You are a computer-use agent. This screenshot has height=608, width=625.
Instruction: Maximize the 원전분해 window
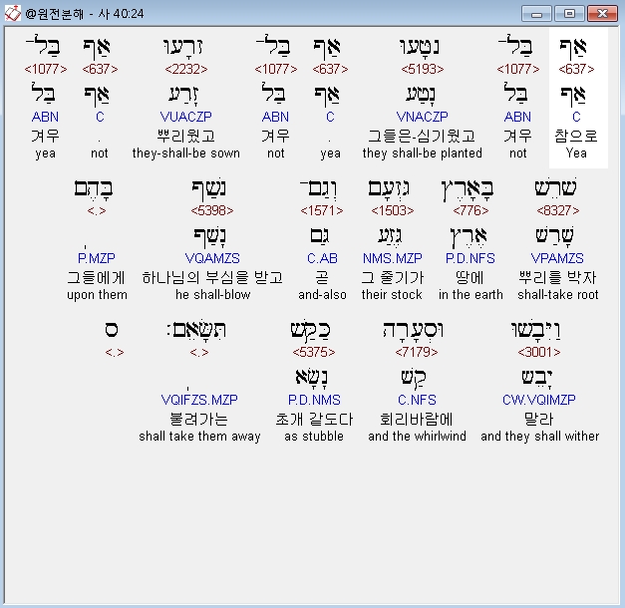(x=569, y=14)
